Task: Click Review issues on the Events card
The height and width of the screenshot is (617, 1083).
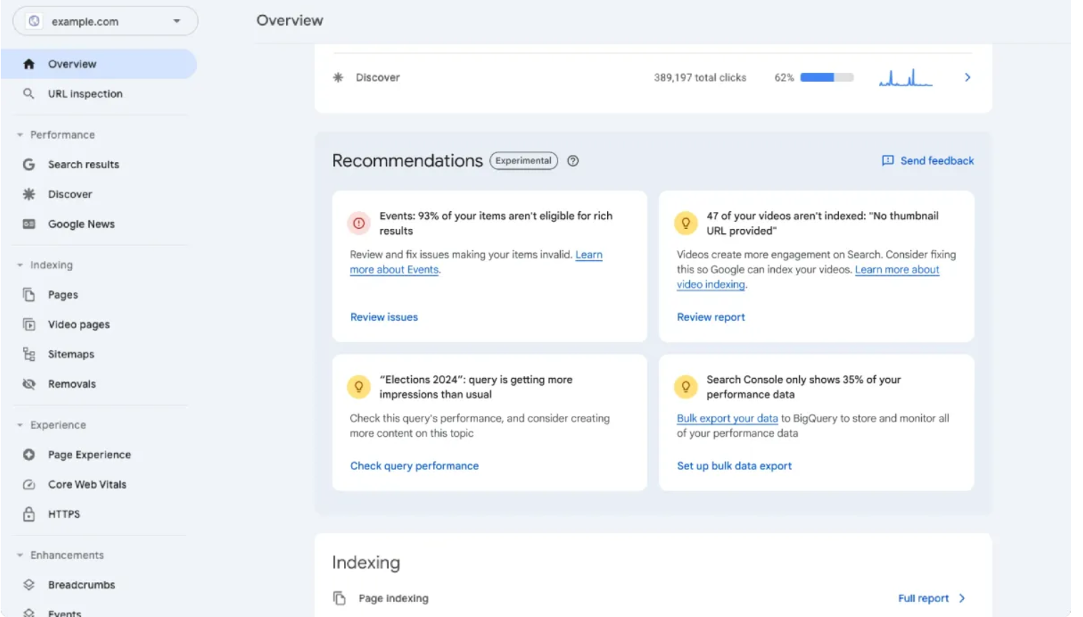Action: click(384, 317)
